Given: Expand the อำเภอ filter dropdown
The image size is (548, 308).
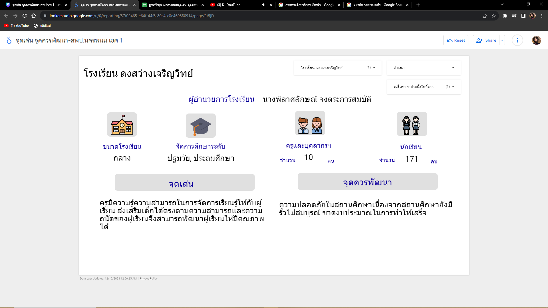Looking at the screenshot, I should 424,68.
